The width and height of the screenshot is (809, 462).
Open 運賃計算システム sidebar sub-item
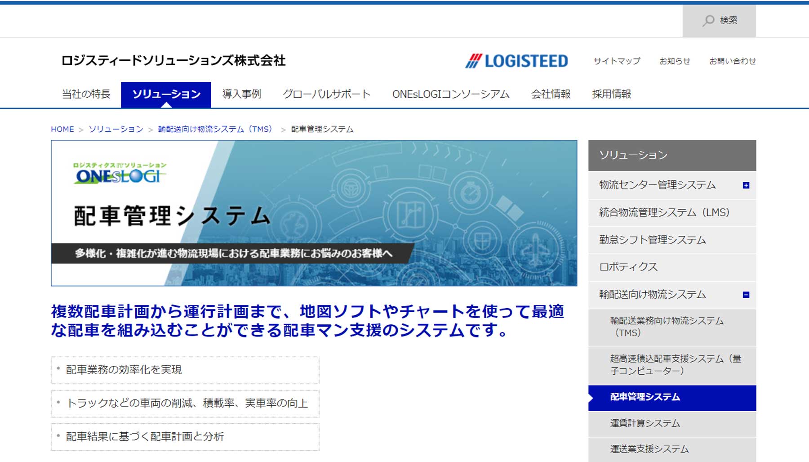tap(672, 424)
